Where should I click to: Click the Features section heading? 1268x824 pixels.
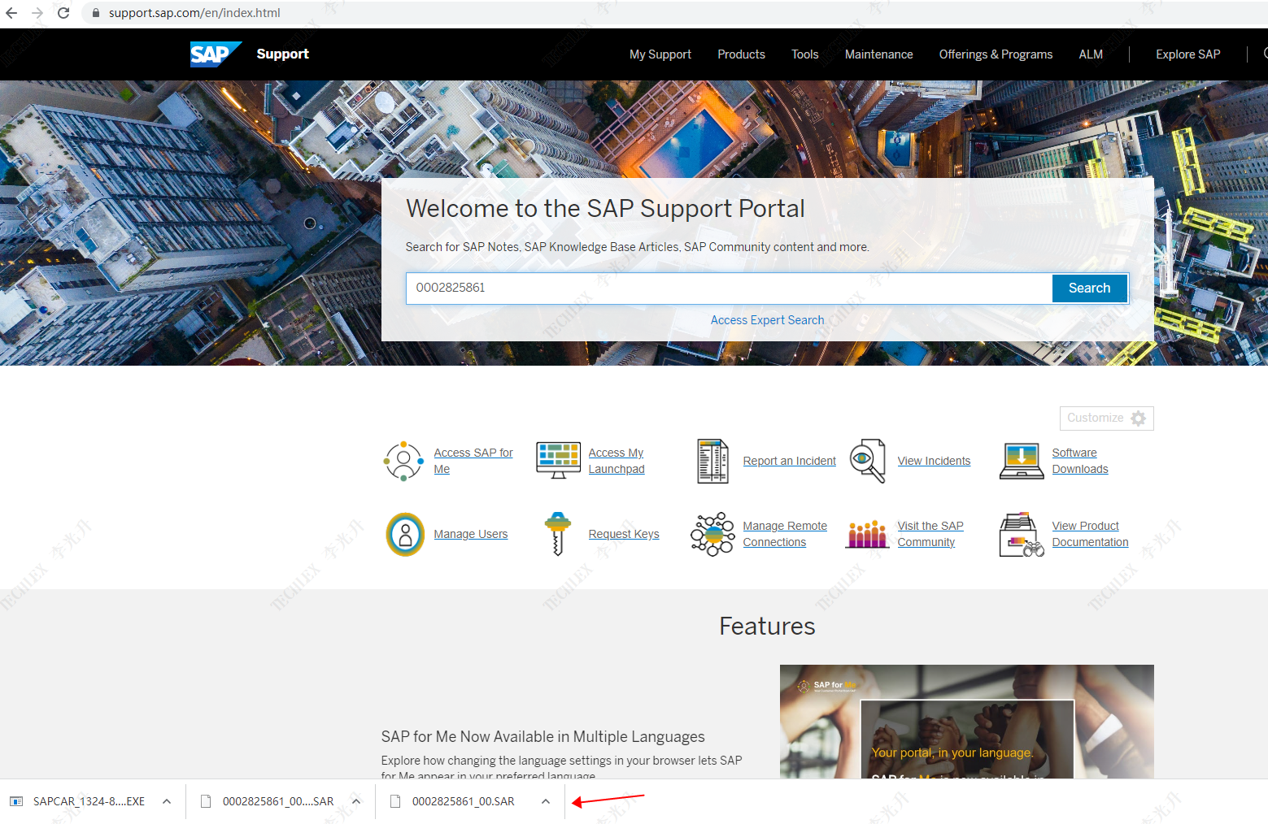point(767,627)
